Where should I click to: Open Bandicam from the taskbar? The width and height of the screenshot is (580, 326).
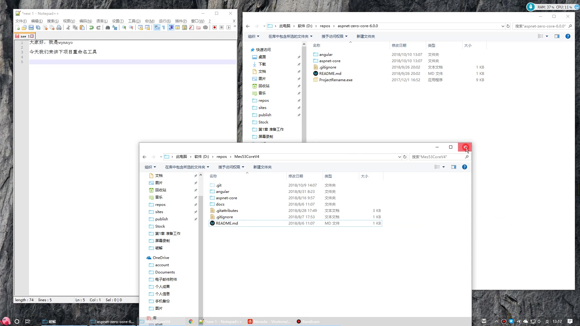308,321
